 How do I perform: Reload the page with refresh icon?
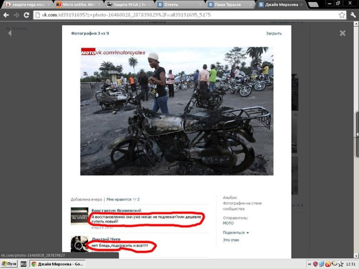tap(27, 15)
